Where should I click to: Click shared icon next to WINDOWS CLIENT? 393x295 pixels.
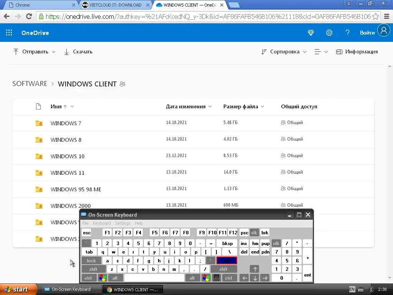pos(122,84)
